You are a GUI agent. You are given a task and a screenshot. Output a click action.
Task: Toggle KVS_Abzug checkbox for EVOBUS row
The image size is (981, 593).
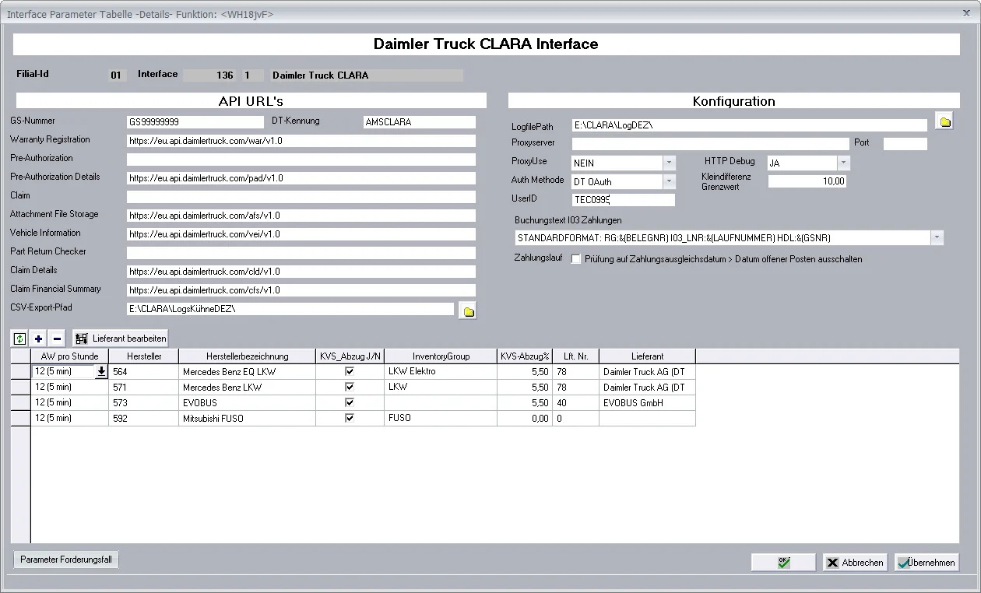click(350, 403)
